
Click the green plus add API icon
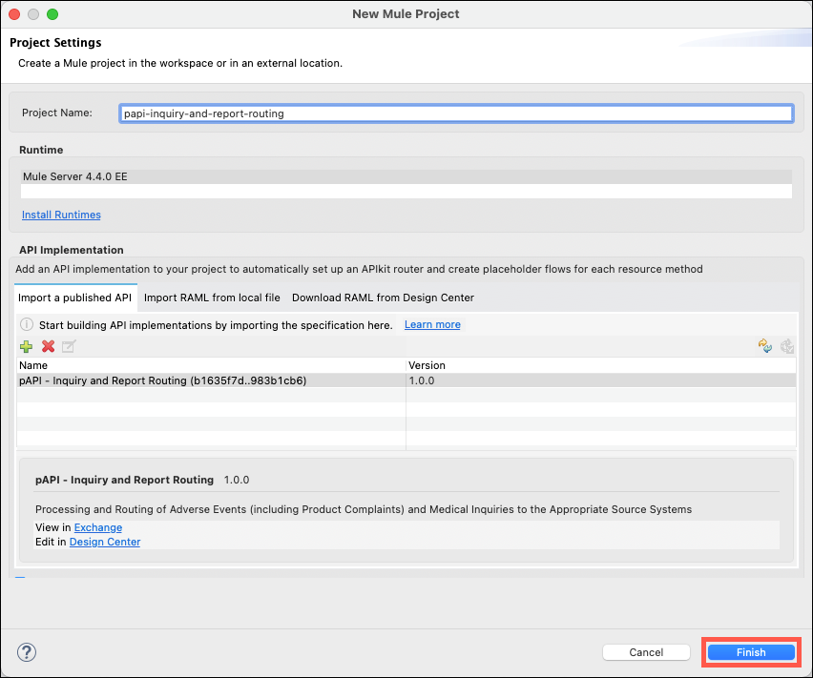(x=26, y=346)
